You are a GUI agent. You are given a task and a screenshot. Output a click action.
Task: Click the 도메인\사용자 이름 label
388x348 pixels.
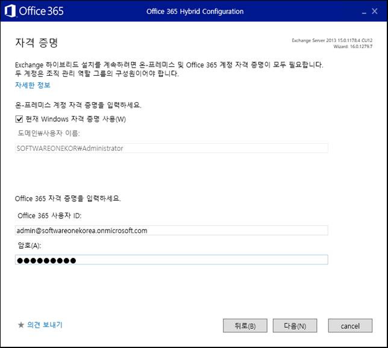point(48,133)
